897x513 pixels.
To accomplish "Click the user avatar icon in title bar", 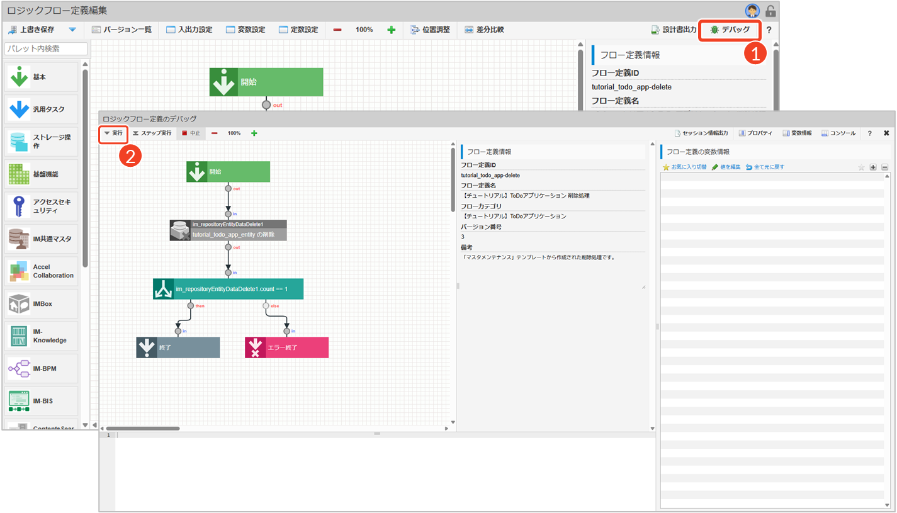I will pos(752,11).
